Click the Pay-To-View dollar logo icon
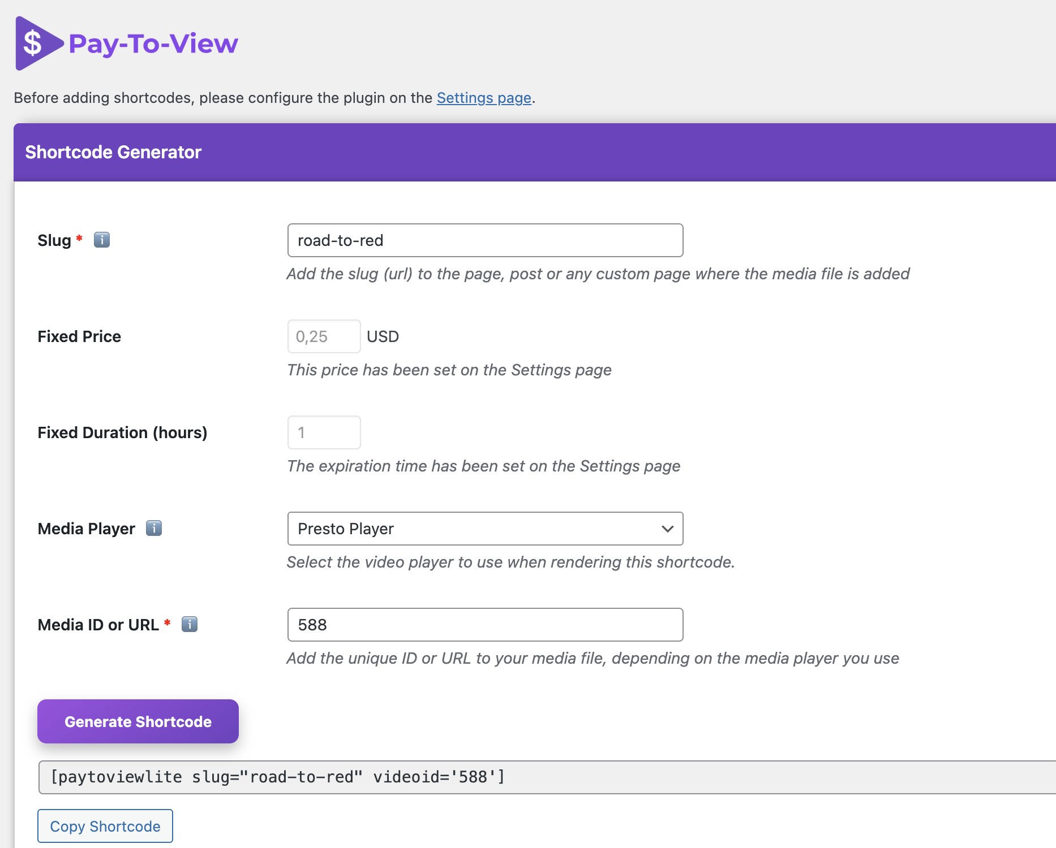This screenshot has height=848, width=1056. pos(36,44)
